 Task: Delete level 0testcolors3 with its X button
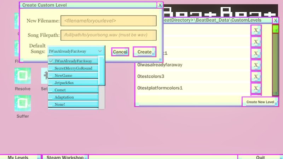256,76
